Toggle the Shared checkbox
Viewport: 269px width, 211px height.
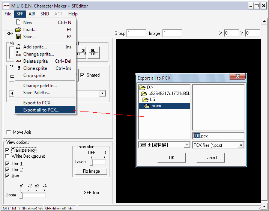point(82,75)
